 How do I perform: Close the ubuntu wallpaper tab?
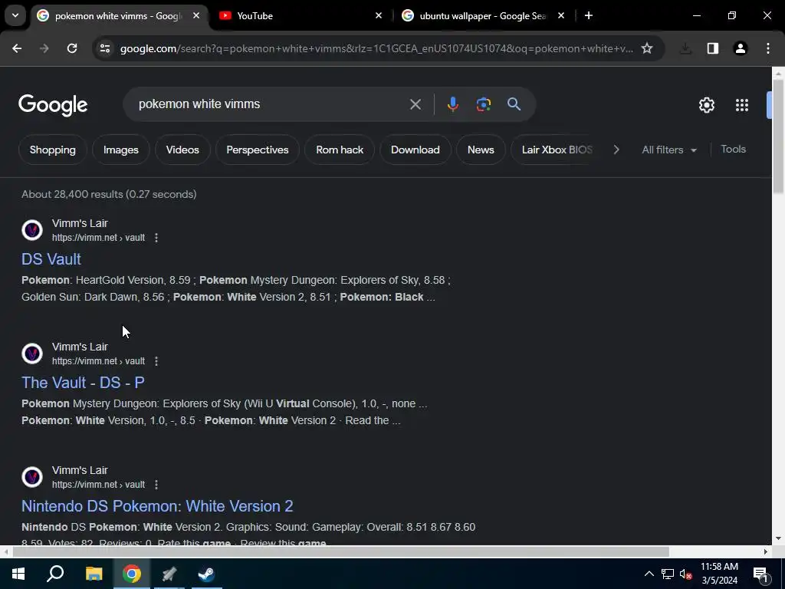[560, 15]
